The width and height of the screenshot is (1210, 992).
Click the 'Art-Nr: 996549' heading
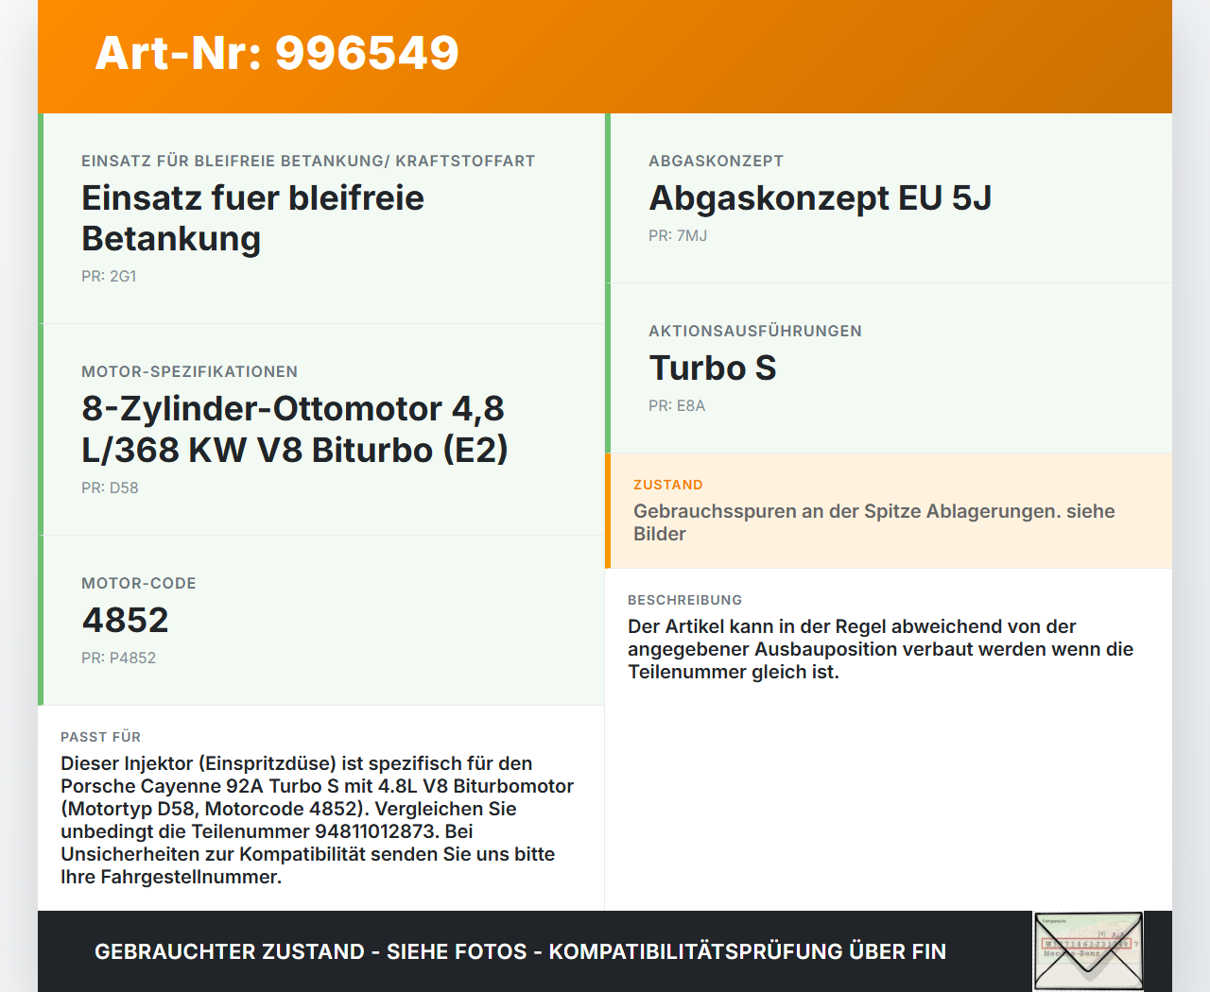point(277,53)
